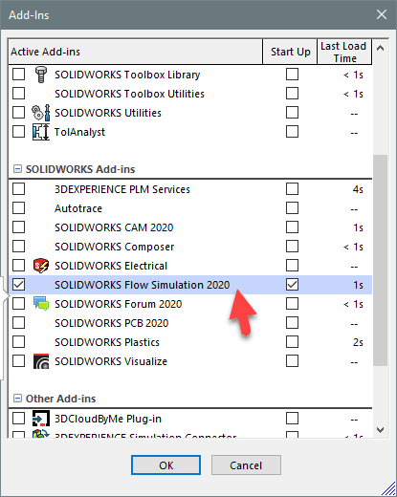397x497 pixels.
Task: Click the 3DEXPERIENCE Simulation Connector icon
Action: pos(41,434)
